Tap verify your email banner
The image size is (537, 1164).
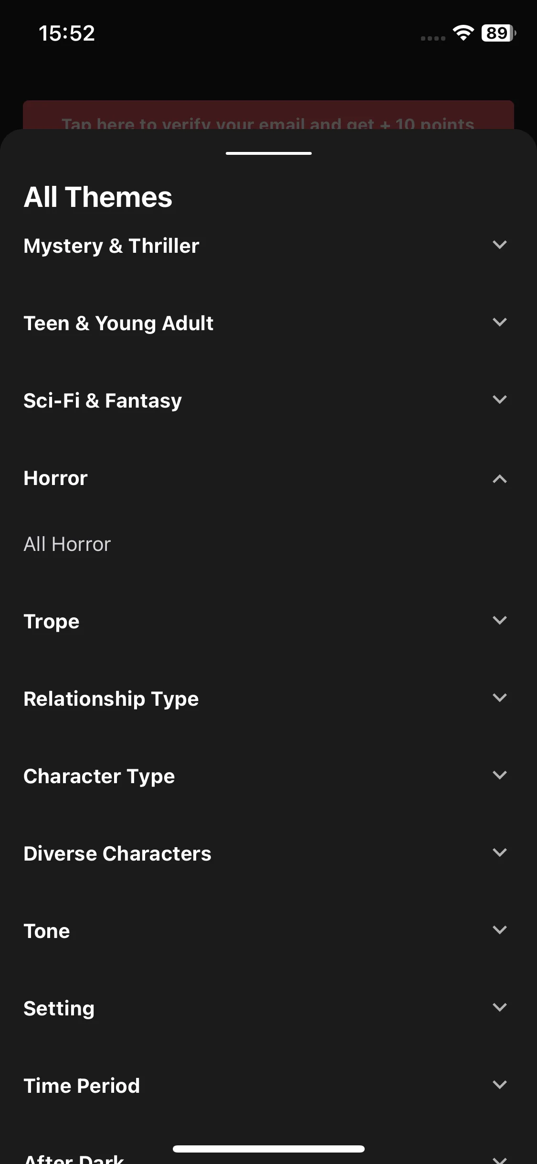point(268,116)
